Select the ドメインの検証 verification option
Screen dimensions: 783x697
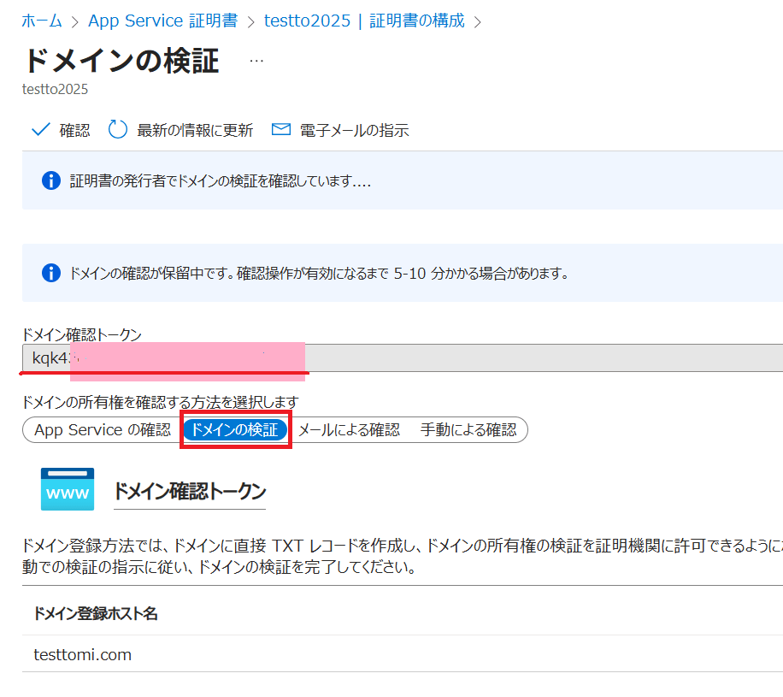click(234, 430)
